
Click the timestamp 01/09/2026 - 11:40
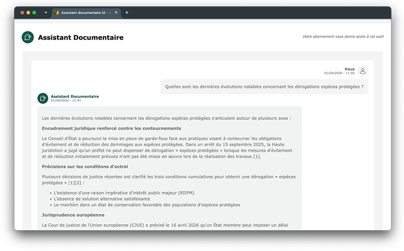tap(339, 73)
